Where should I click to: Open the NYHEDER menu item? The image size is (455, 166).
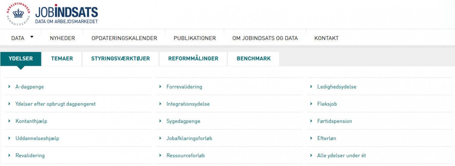[x=62, y=38]
